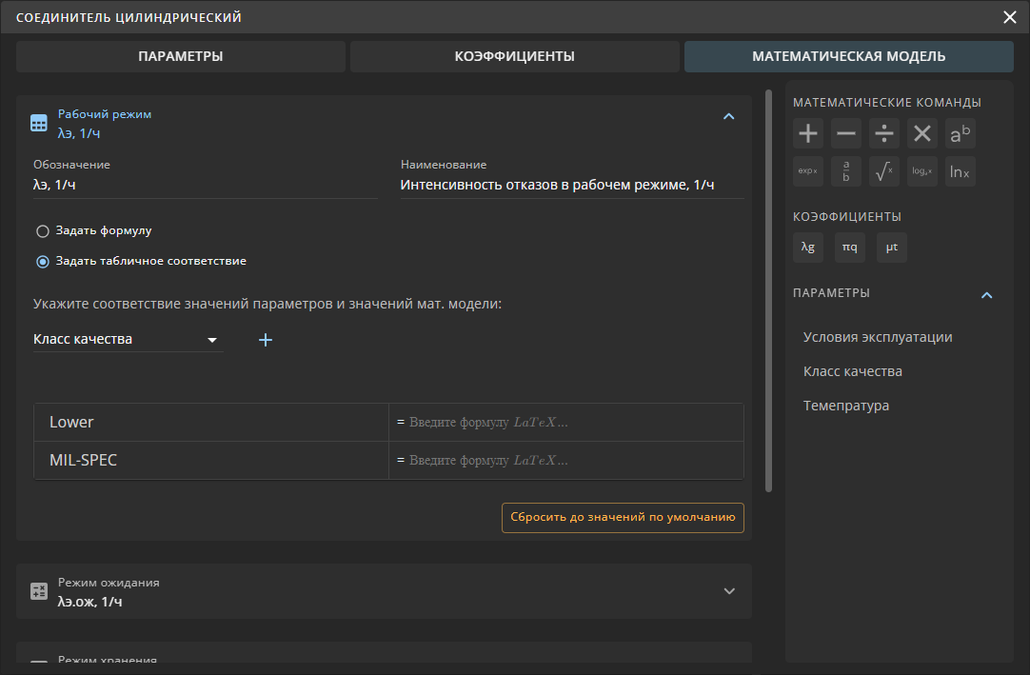Insert the logarithm log x command
The width and height of the screenshot is (1030, 675).
(x=922, y=171)
